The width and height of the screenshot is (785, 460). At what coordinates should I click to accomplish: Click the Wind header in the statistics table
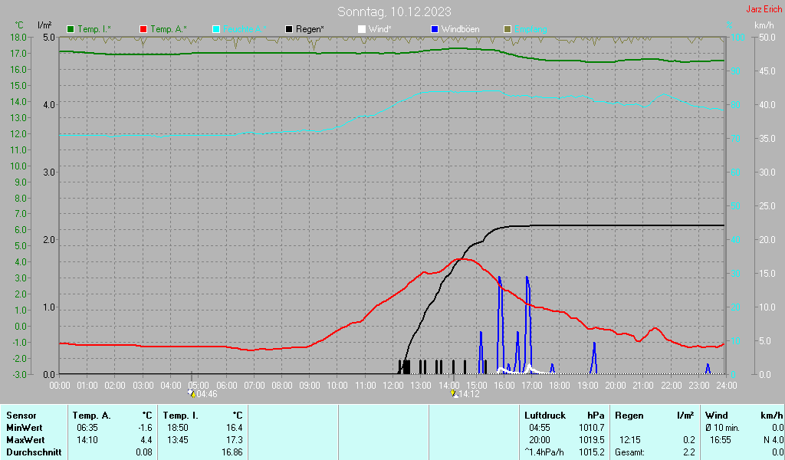click(716, 416)
